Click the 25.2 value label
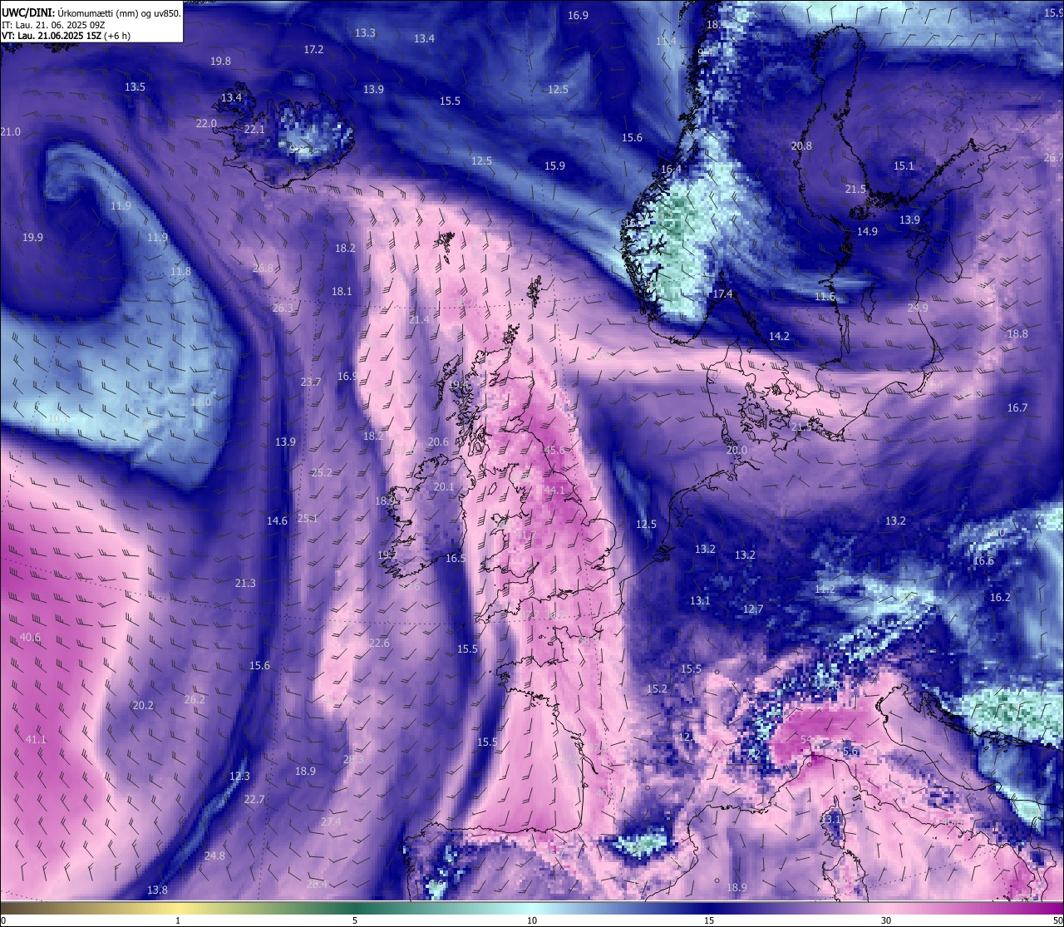The width and height of the screenshot is (1064, 927). 322,473
